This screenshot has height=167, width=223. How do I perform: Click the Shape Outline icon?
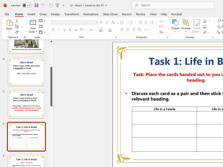click(205, 27)
